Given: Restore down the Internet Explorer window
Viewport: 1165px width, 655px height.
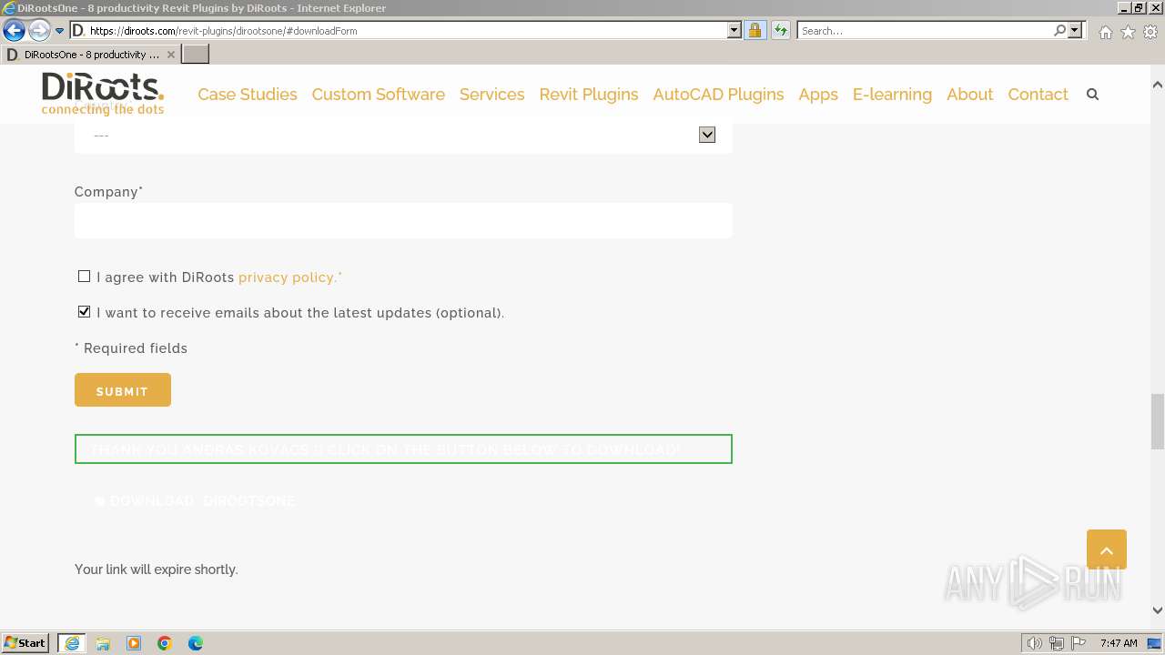Looking at the screenshot, I should [1140, 8].
